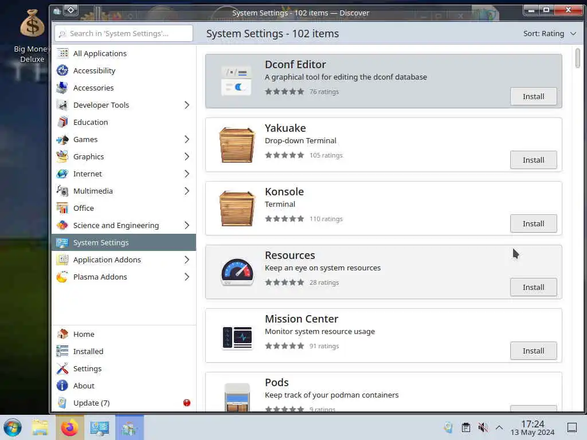Image resolution: width=587 pixels, height=440 pixels.
Task: Click the Settings tools icon
Action: (62, 368)
